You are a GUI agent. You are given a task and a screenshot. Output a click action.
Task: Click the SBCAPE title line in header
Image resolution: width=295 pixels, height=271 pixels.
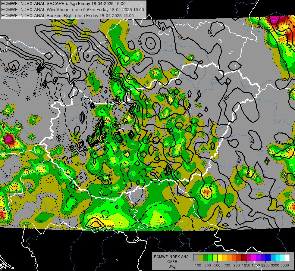pos(63,4)
